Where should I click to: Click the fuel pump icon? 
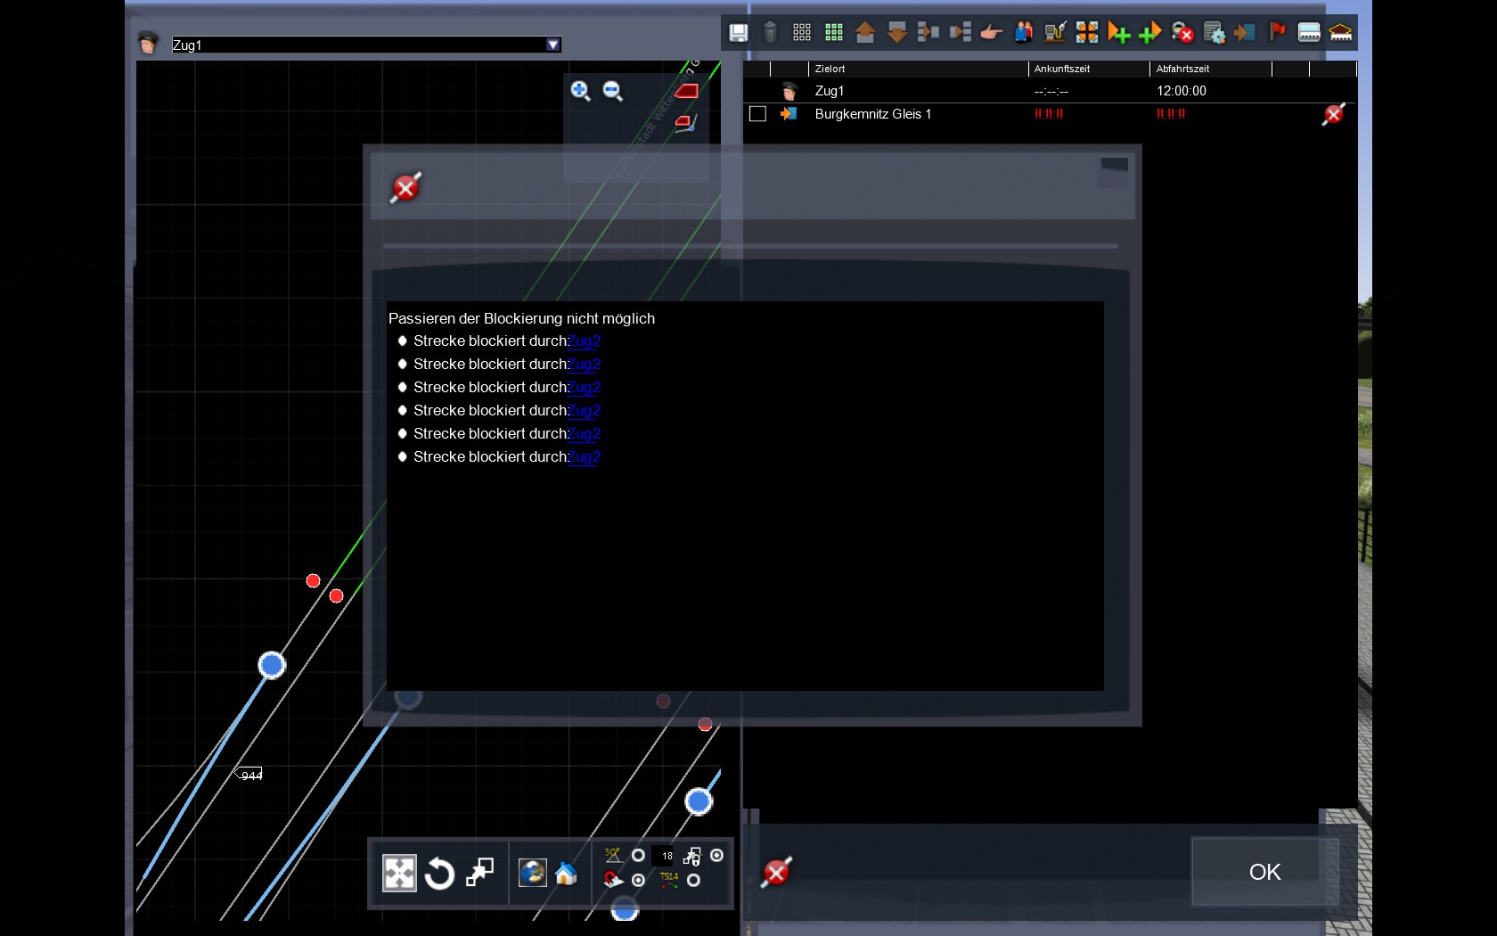(1055, 33)
